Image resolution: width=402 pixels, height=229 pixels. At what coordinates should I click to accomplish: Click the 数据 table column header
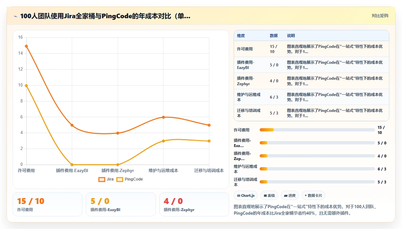tap(274, 36)
